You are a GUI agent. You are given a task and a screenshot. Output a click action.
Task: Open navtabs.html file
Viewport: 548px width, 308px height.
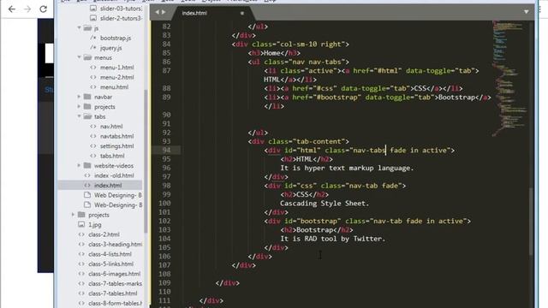click(116, 136)
